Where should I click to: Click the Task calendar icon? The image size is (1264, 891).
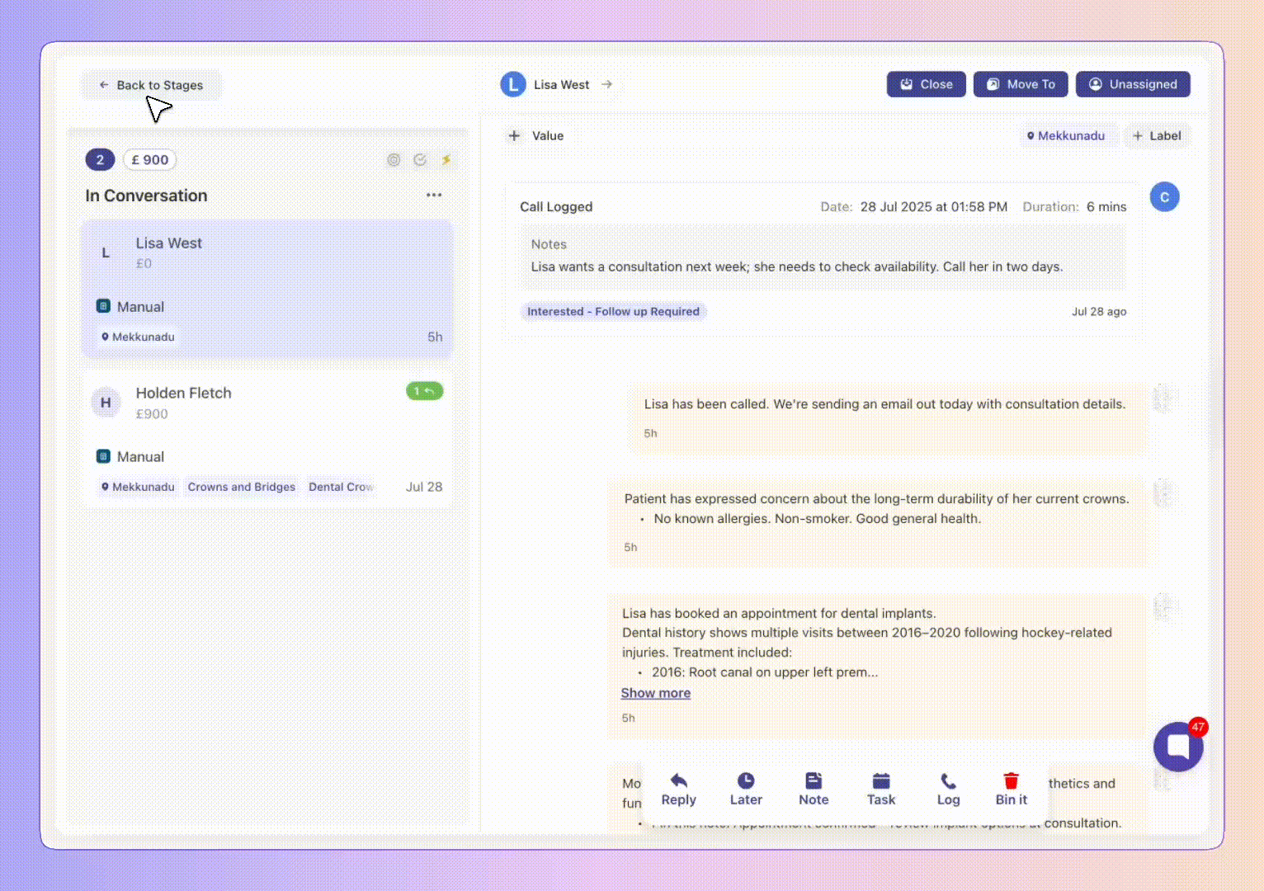point(881,780)
